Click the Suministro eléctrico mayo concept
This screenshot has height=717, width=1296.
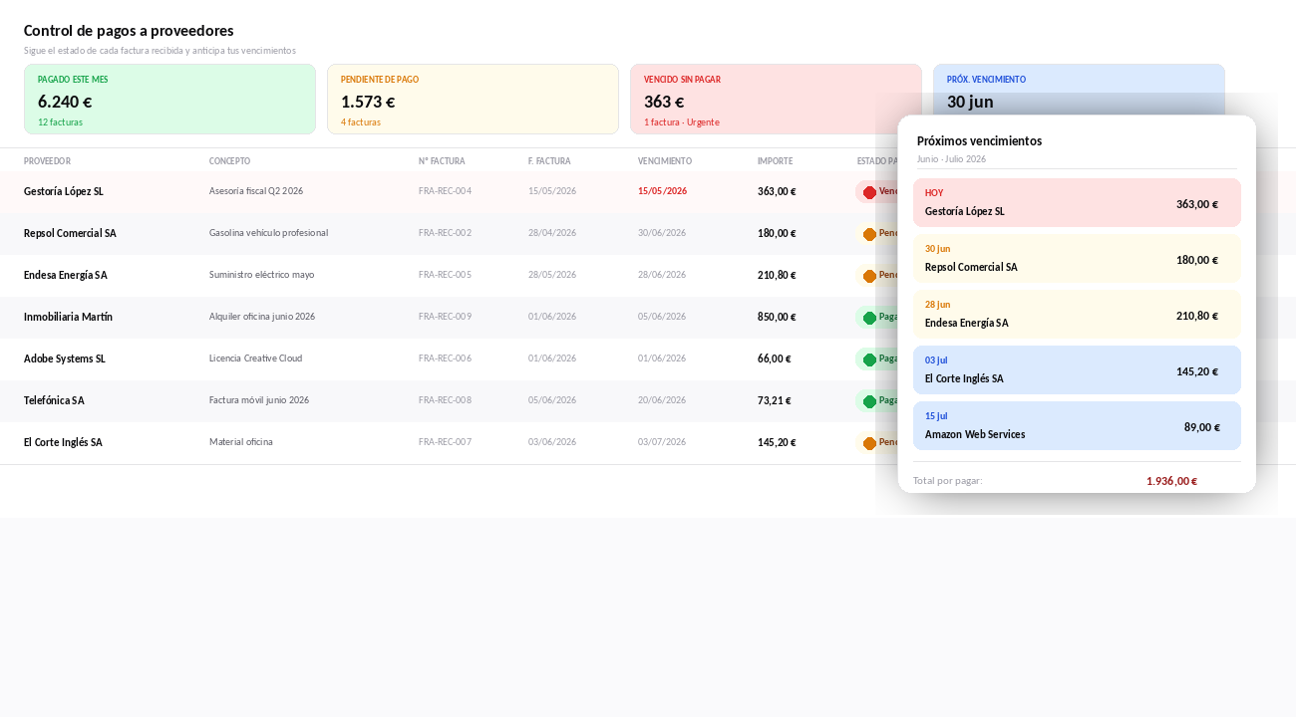pyautogui.click(x=261, y=275)
